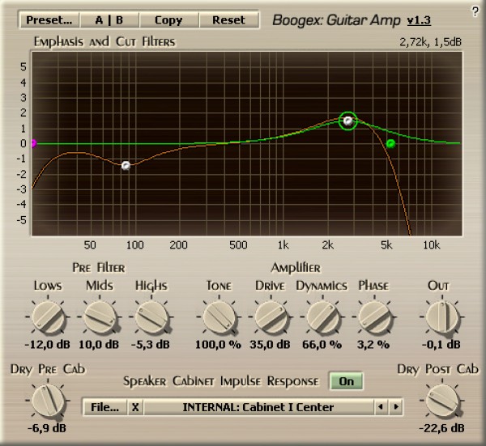Viewport: 486px width, 446px height.
Task: Toggle the A | B comparison button
Action: [x=110, y=19]
